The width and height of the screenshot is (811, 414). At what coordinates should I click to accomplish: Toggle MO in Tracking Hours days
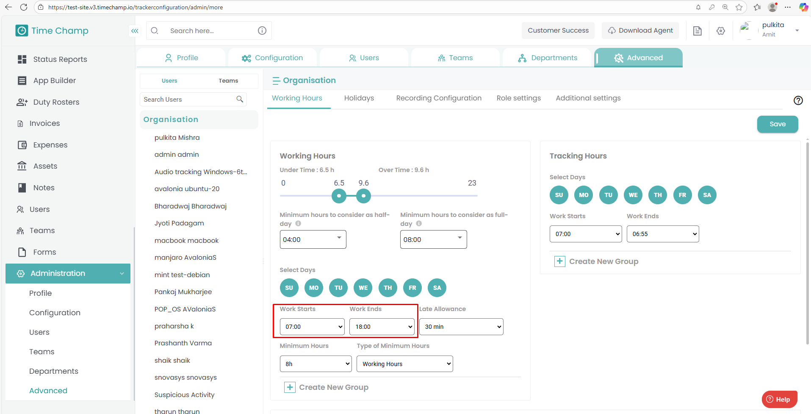(584, 195)
